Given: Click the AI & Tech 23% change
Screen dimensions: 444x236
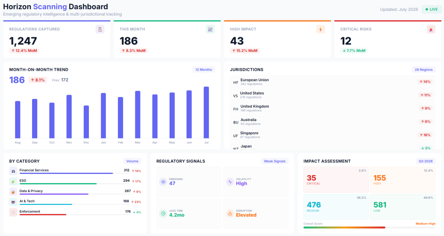Looking at the screenshot, I should (x=136, y=202).
